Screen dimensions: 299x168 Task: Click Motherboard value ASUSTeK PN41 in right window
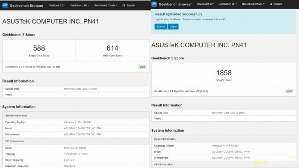231,158
